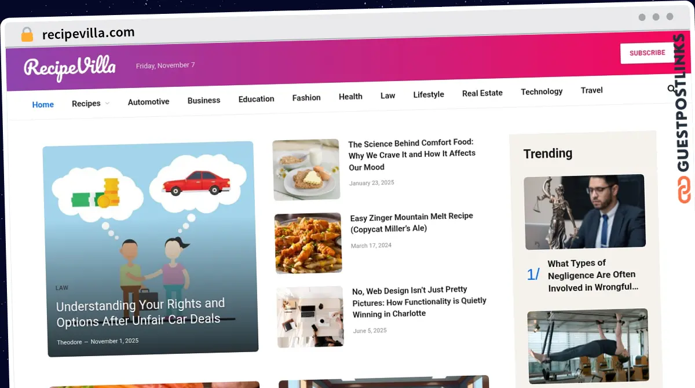Click the RecipeVilla logo

(69, 68)
